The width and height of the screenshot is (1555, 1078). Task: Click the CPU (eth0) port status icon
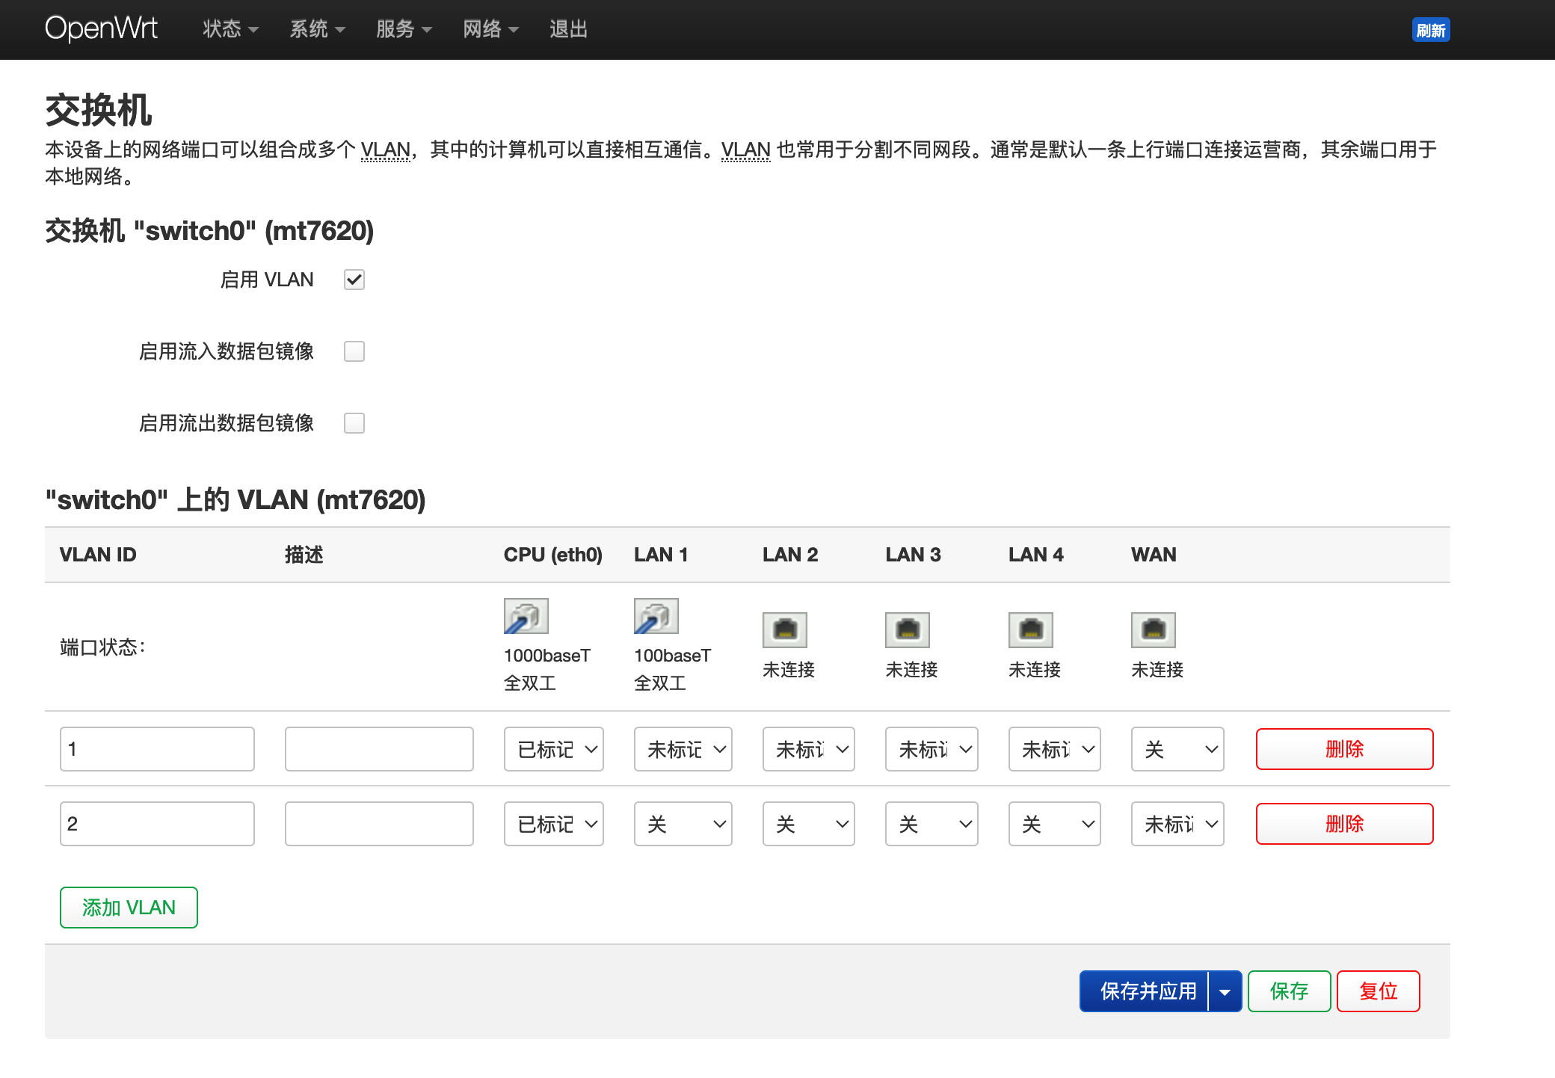526,616
